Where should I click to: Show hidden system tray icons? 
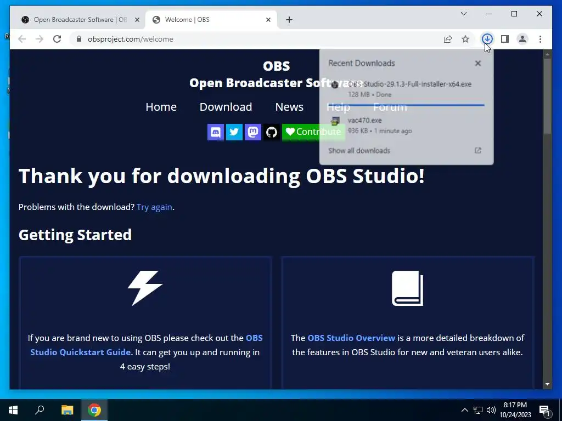point(464,410)
